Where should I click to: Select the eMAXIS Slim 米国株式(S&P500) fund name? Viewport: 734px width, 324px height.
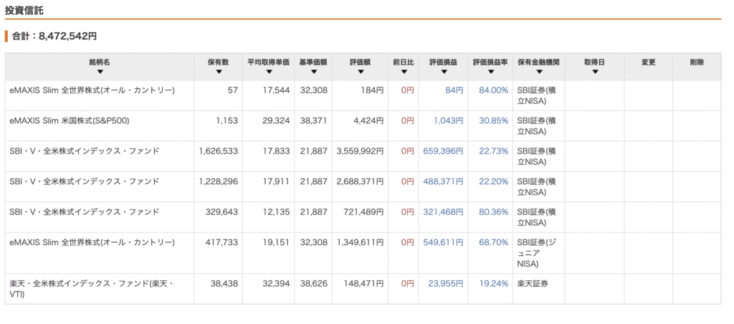pos(79,120)
